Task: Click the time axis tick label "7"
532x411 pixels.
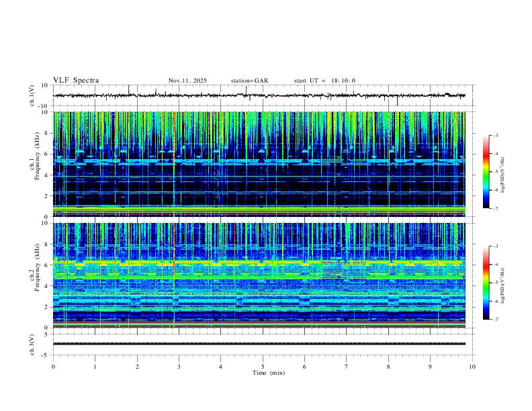Action: pos(347,367)
